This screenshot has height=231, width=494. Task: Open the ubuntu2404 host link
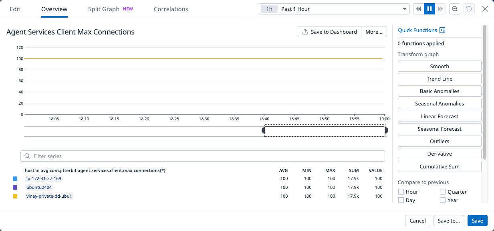click(39, 187)
